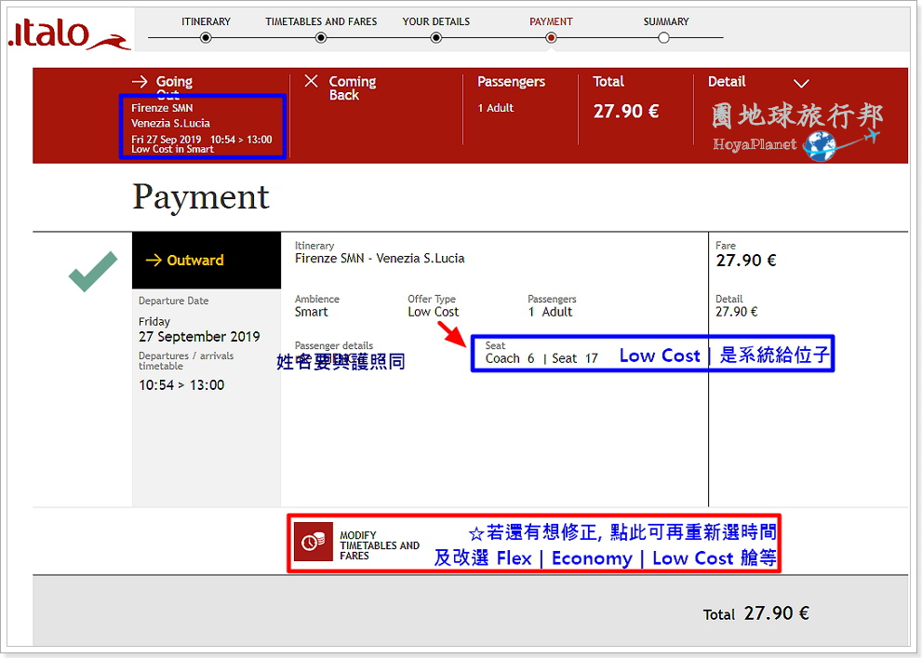Click the Your Details progress dot
The image size is (922, 658).
point(435,37)
